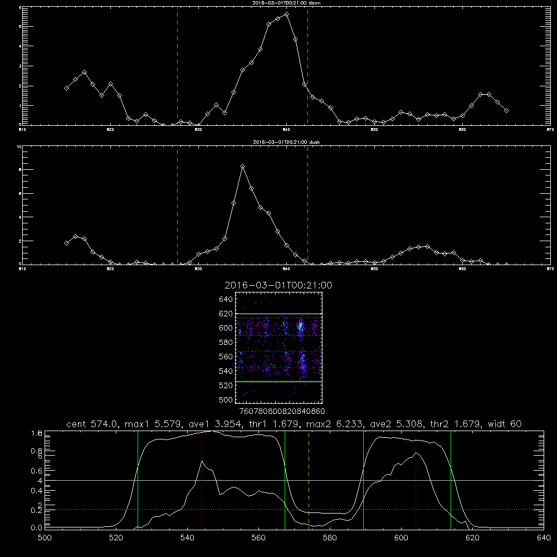Click the x-axis label '640' of bottom plot
557x557 pixels.
[544, 538]
